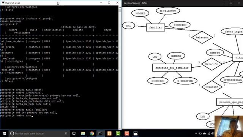Minimize the Fotos window

point(223,3)
